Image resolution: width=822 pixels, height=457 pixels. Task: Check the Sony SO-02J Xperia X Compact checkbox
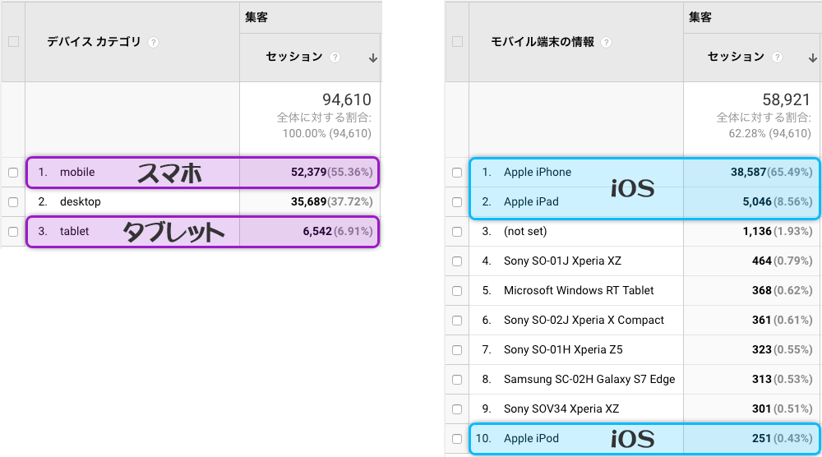coord(457,321)
